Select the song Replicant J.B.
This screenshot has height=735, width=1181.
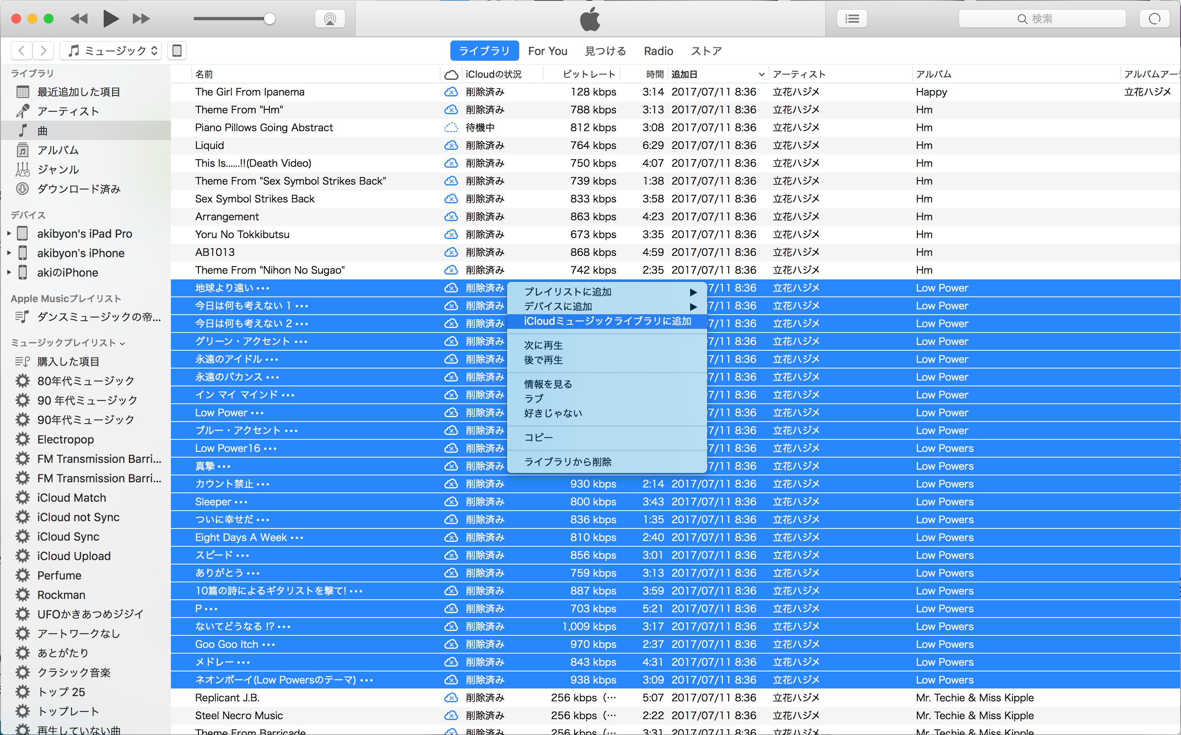[x=676, y=698]
